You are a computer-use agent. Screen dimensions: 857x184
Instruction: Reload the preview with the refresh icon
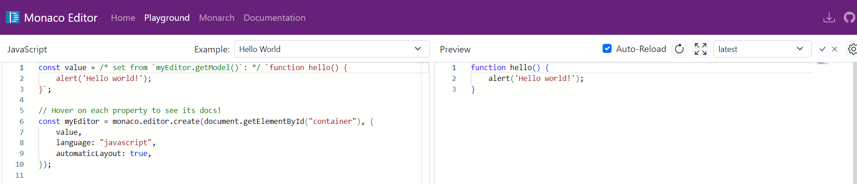pos(679,49)
